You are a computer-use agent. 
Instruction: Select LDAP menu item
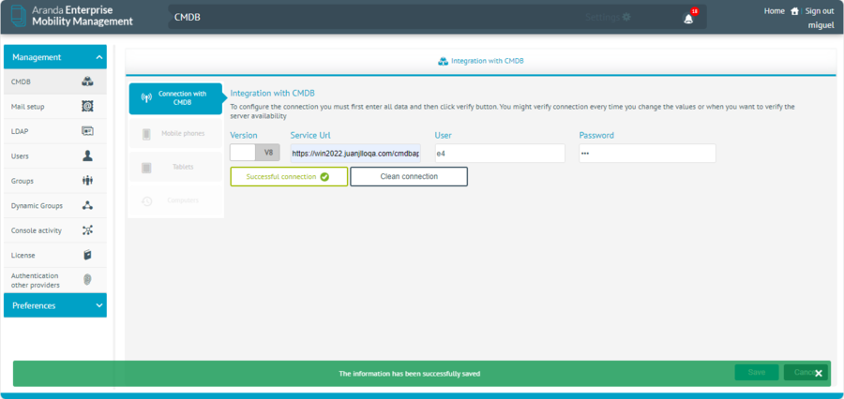click(x=55, y=131)
